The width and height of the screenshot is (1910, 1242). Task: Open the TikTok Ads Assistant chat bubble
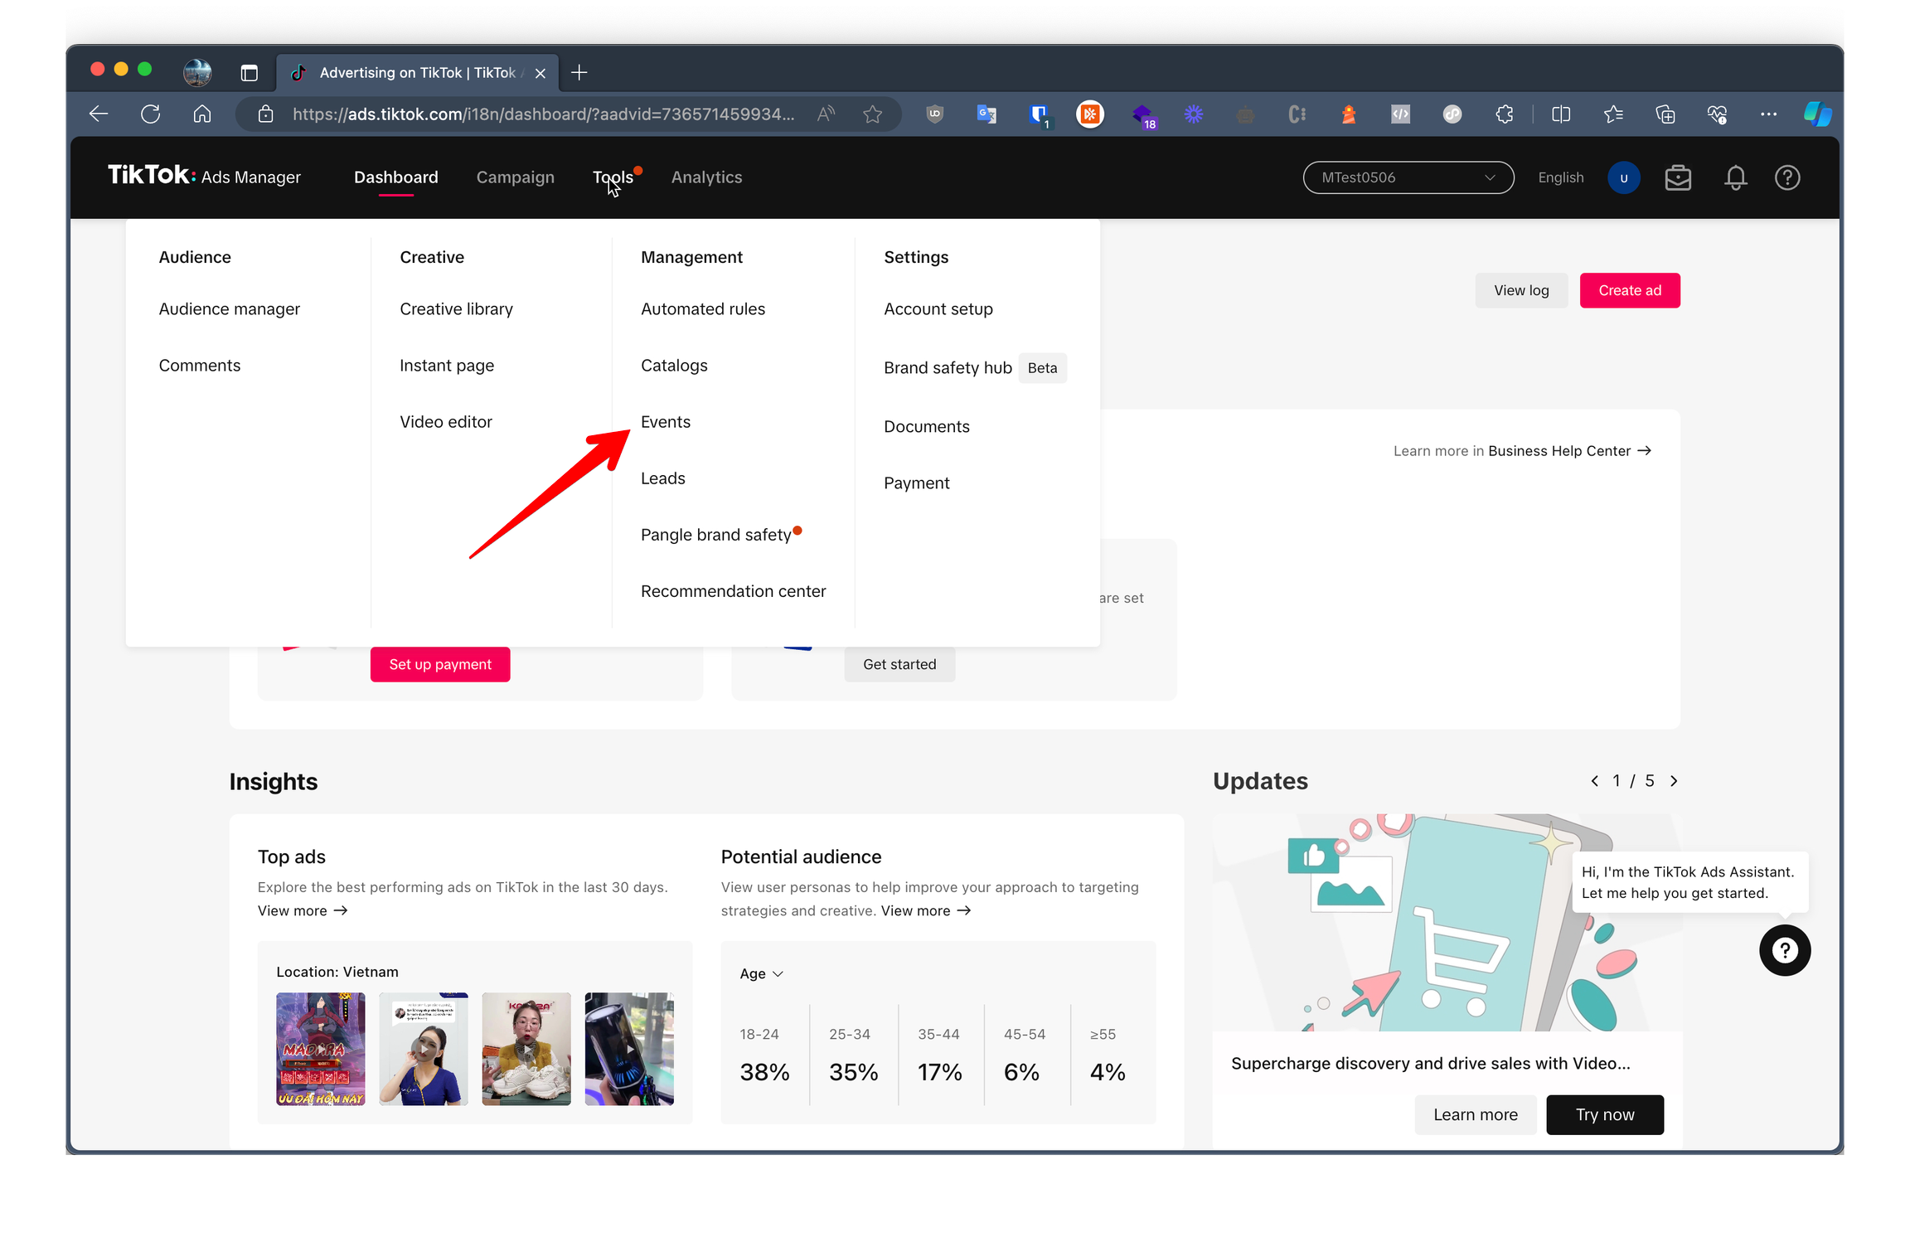coord(1784,950)
